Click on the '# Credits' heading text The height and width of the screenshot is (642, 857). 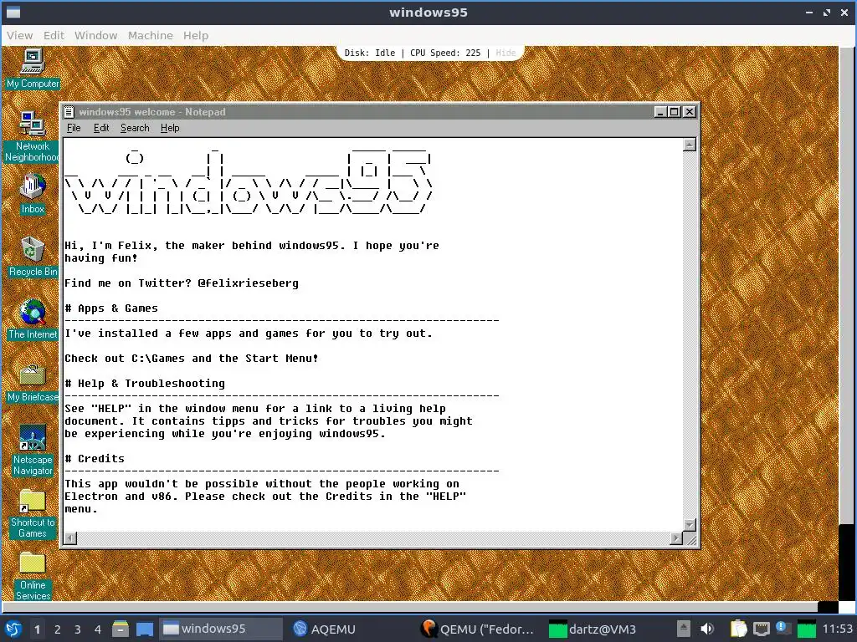click(95, 459)
